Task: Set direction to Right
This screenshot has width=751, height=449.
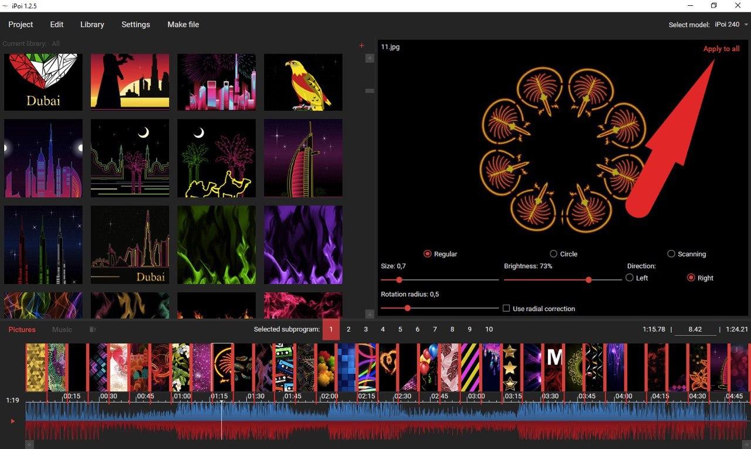Action: coord(691,278)
